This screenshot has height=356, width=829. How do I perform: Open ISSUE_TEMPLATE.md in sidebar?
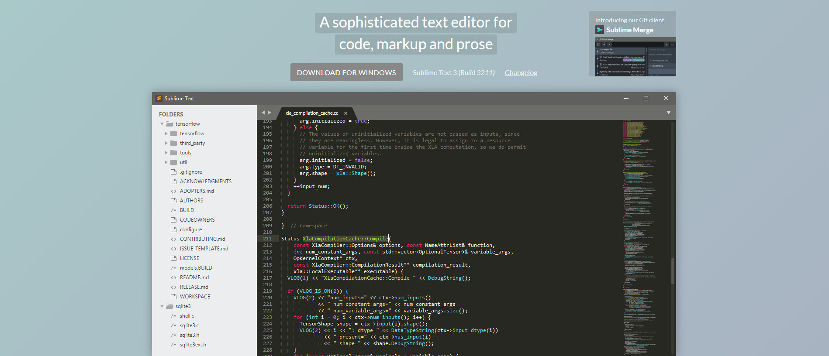click(x=204, y=249)
